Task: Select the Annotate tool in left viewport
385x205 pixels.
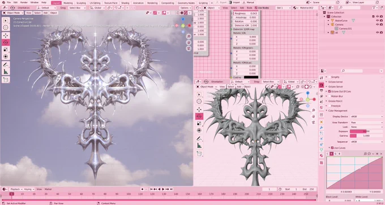Action: tap(6, 64)
